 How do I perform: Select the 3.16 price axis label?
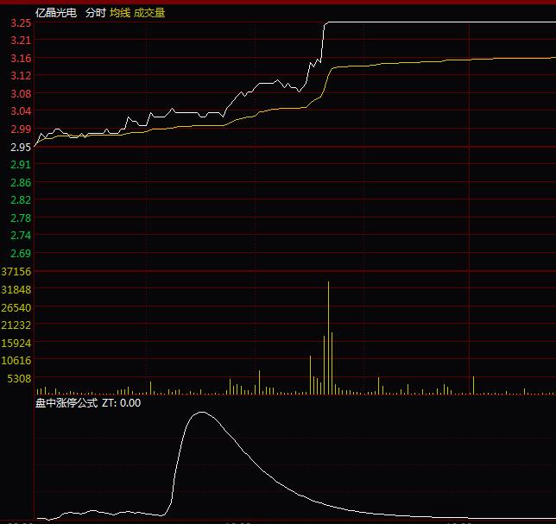tap(21, 58)
